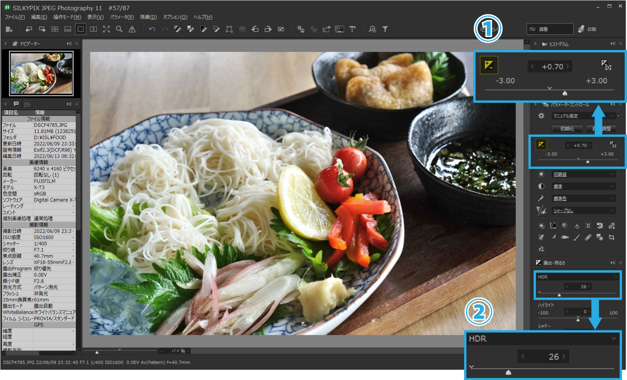This screenshot has width=627, height=380.
Task: Open the 初期値 white balance dropdown
Action: click(x=583, y=174)
